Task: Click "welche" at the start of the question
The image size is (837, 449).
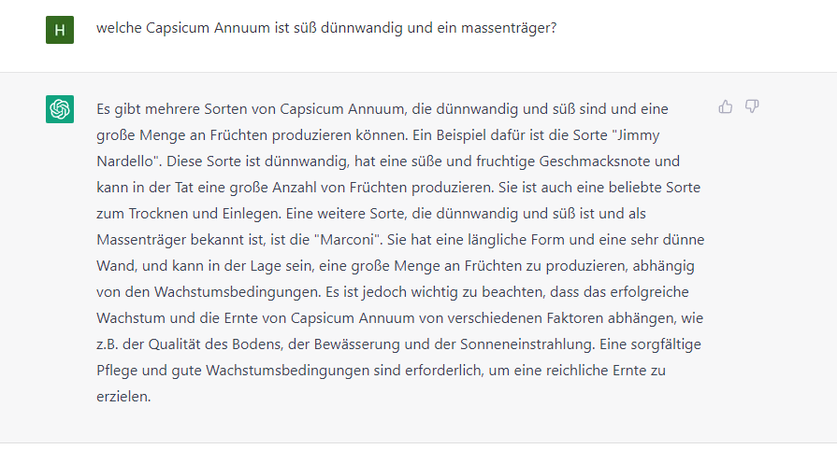Action: tap(119, 28)
